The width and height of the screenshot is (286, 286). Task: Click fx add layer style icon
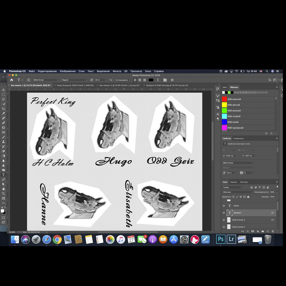click(x=248, y=231)
